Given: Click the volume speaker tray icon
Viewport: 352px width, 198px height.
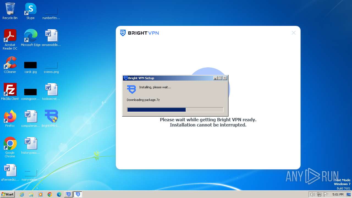Looking at the screenshot, I should (312, 194).
